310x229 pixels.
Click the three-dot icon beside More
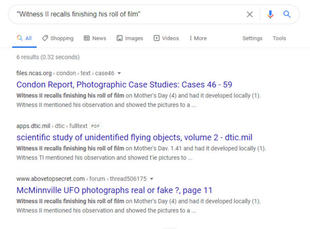(191, 38)
